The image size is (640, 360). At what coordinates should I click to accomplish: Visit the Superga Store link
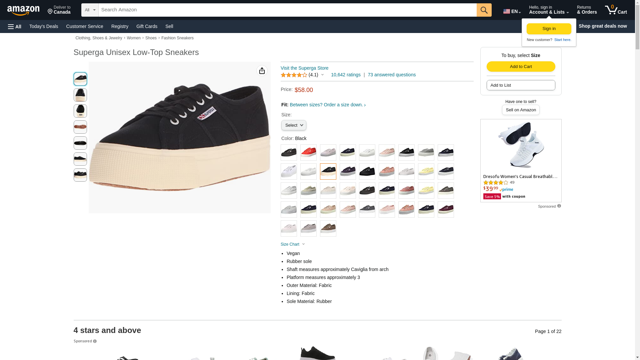coord(304,68)
